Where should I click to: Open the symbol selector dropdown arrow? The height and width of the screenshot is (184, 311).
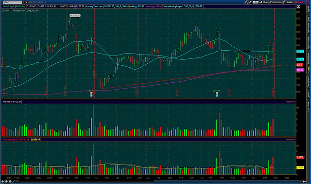click(24, 2)
